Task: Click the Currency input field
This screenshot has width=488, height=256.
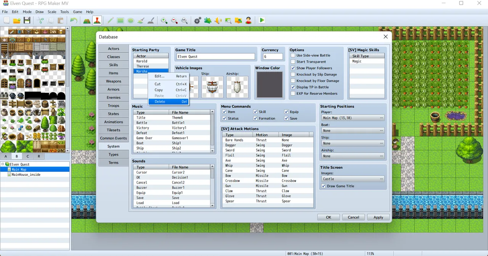Action: coord(273,56)
